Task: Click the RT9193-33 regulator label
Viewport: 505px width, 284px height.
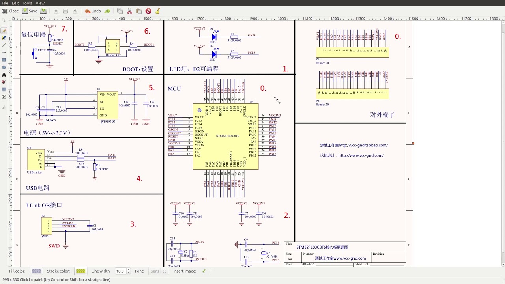Action: (108, 121)
